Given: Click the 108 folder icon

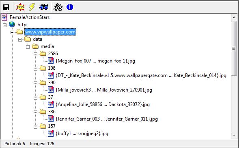Looking at the screenshot, I should coord(43,68).
